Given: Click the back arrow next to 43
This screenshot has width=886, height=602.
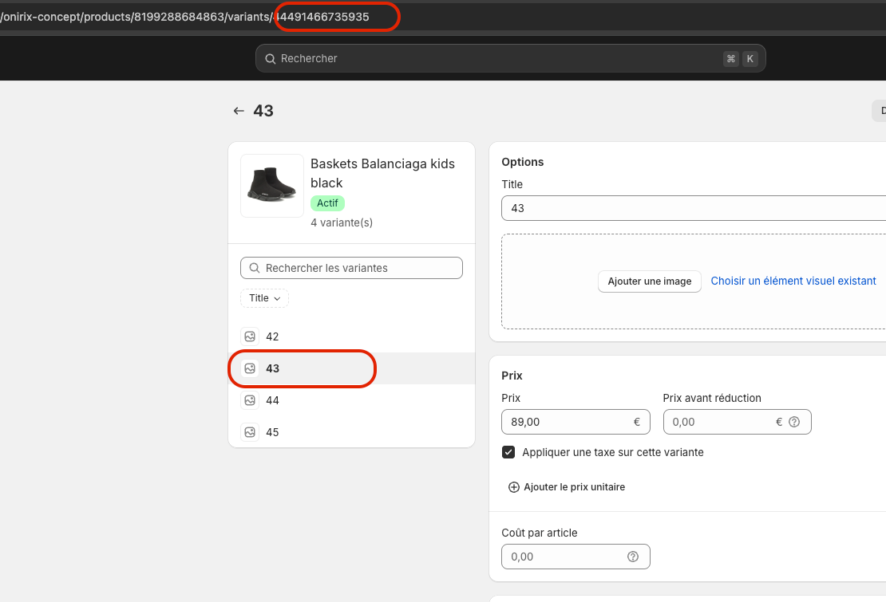Looking at the screenshot, I should [239, 111].
